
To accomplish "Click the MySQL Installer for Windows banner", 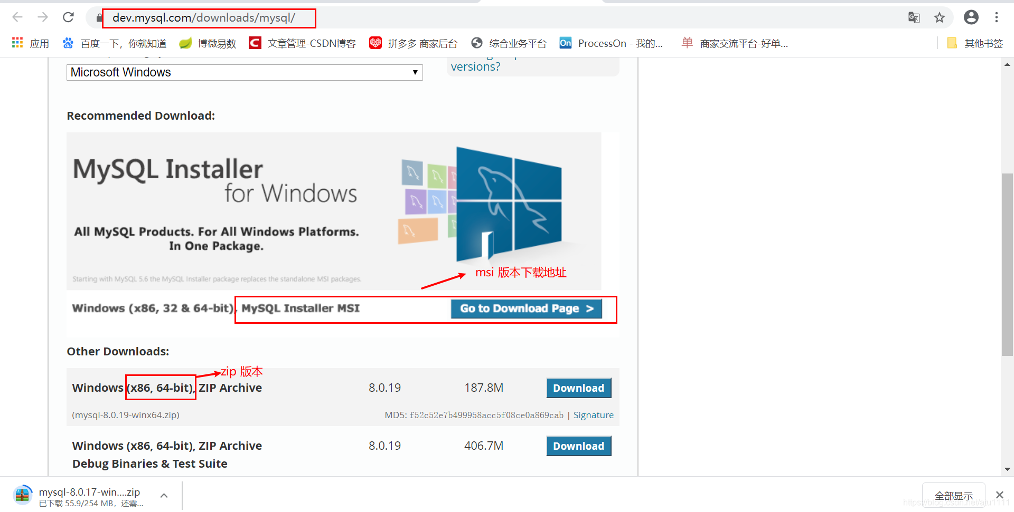I will [x=334, y=211].
